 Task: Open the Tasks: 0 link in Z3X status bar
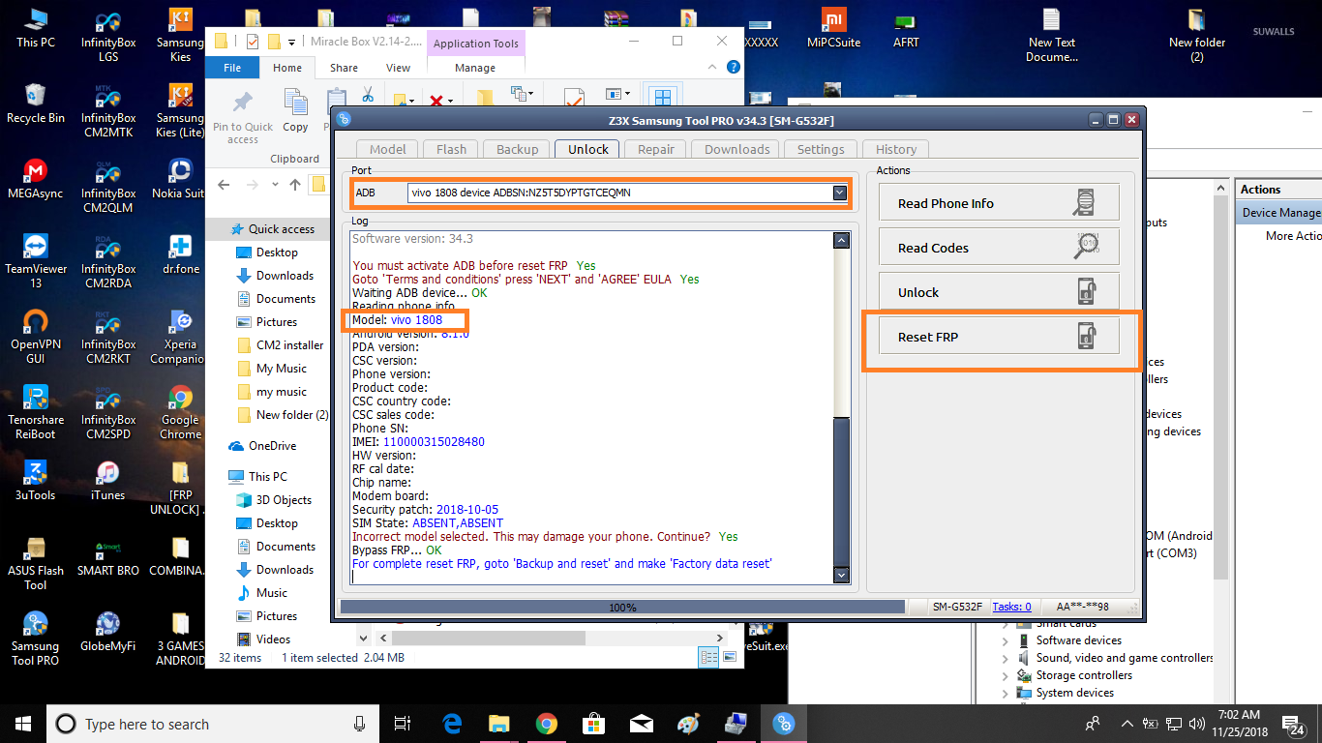[1011, 607]
